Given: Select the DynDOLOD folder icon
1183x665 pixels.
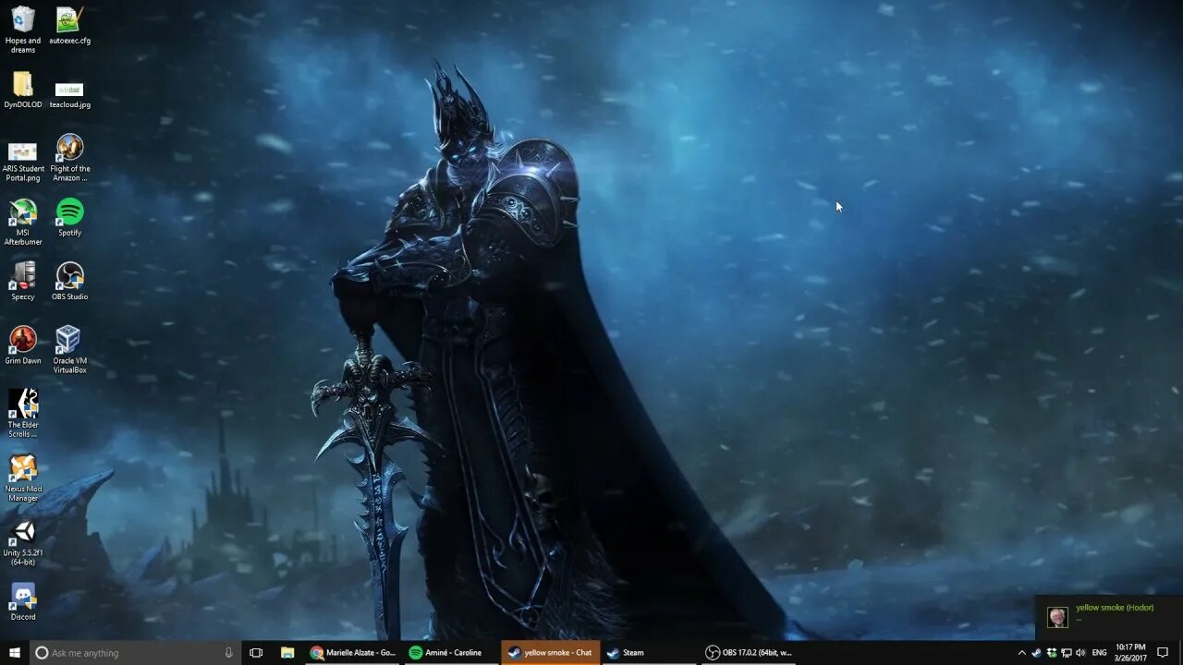Looking at the screenshot, I should (23, 90).
